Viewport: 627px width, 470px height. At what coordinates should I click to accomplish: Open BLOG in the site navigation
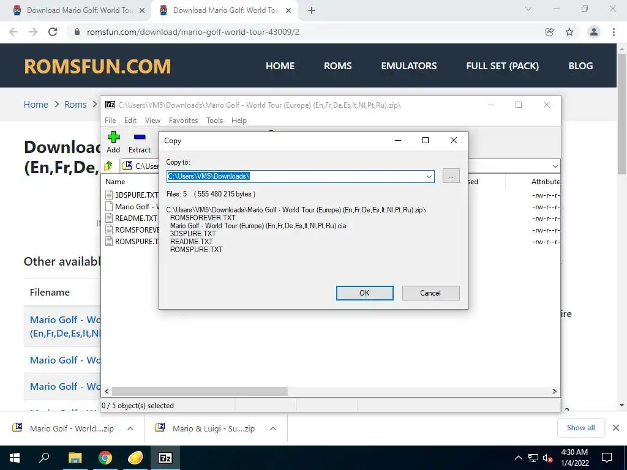pyautogui.click(x=580, y=66)
